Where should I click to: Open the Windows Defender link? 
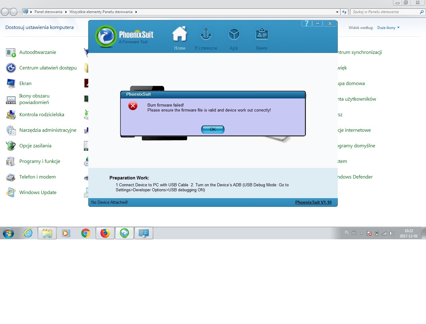click(355, 177)
